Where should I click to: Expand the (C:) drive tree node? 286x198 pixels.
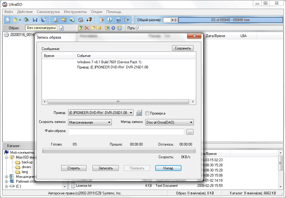coord(6,186)
